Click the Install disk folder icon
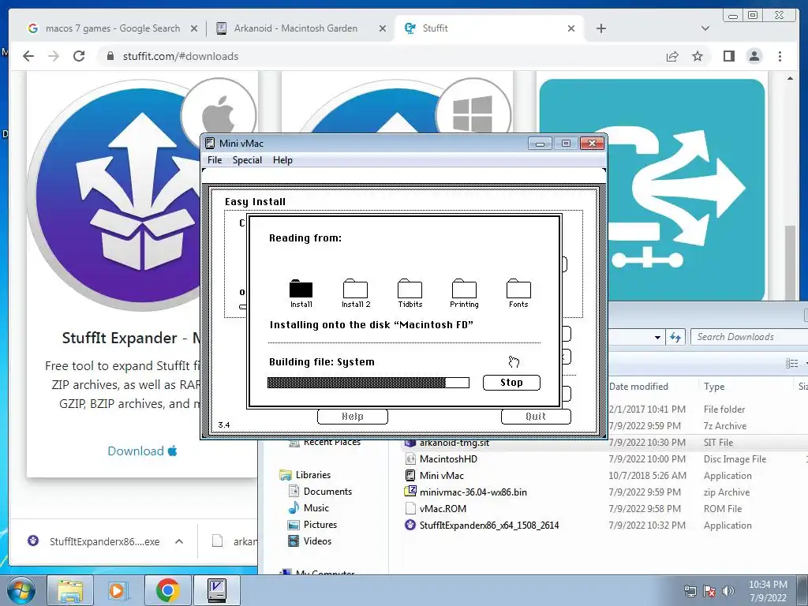Image resolution: width=808 pixels, height=606 pixels. point(301,289)
